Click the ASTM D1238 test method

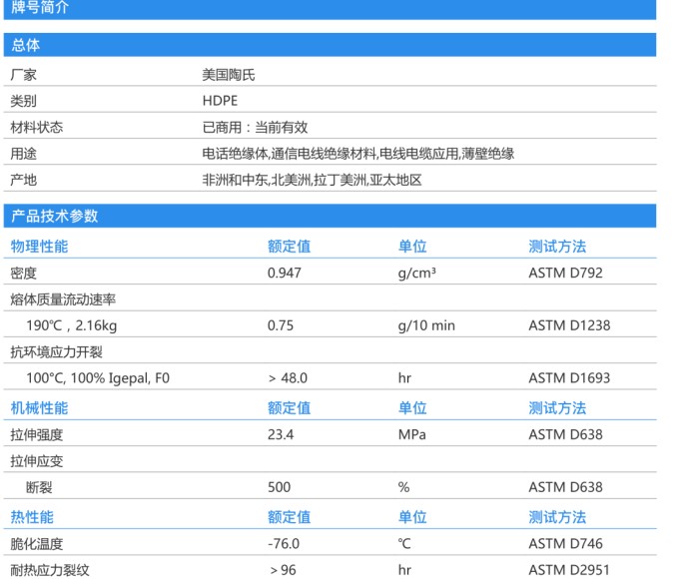[569, 325]
